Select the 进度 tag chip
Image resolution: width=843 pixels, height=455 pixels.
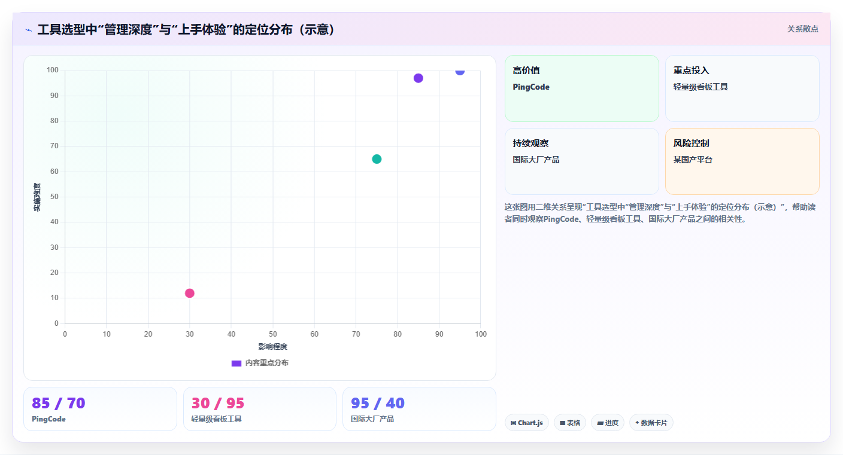(608, 423)
